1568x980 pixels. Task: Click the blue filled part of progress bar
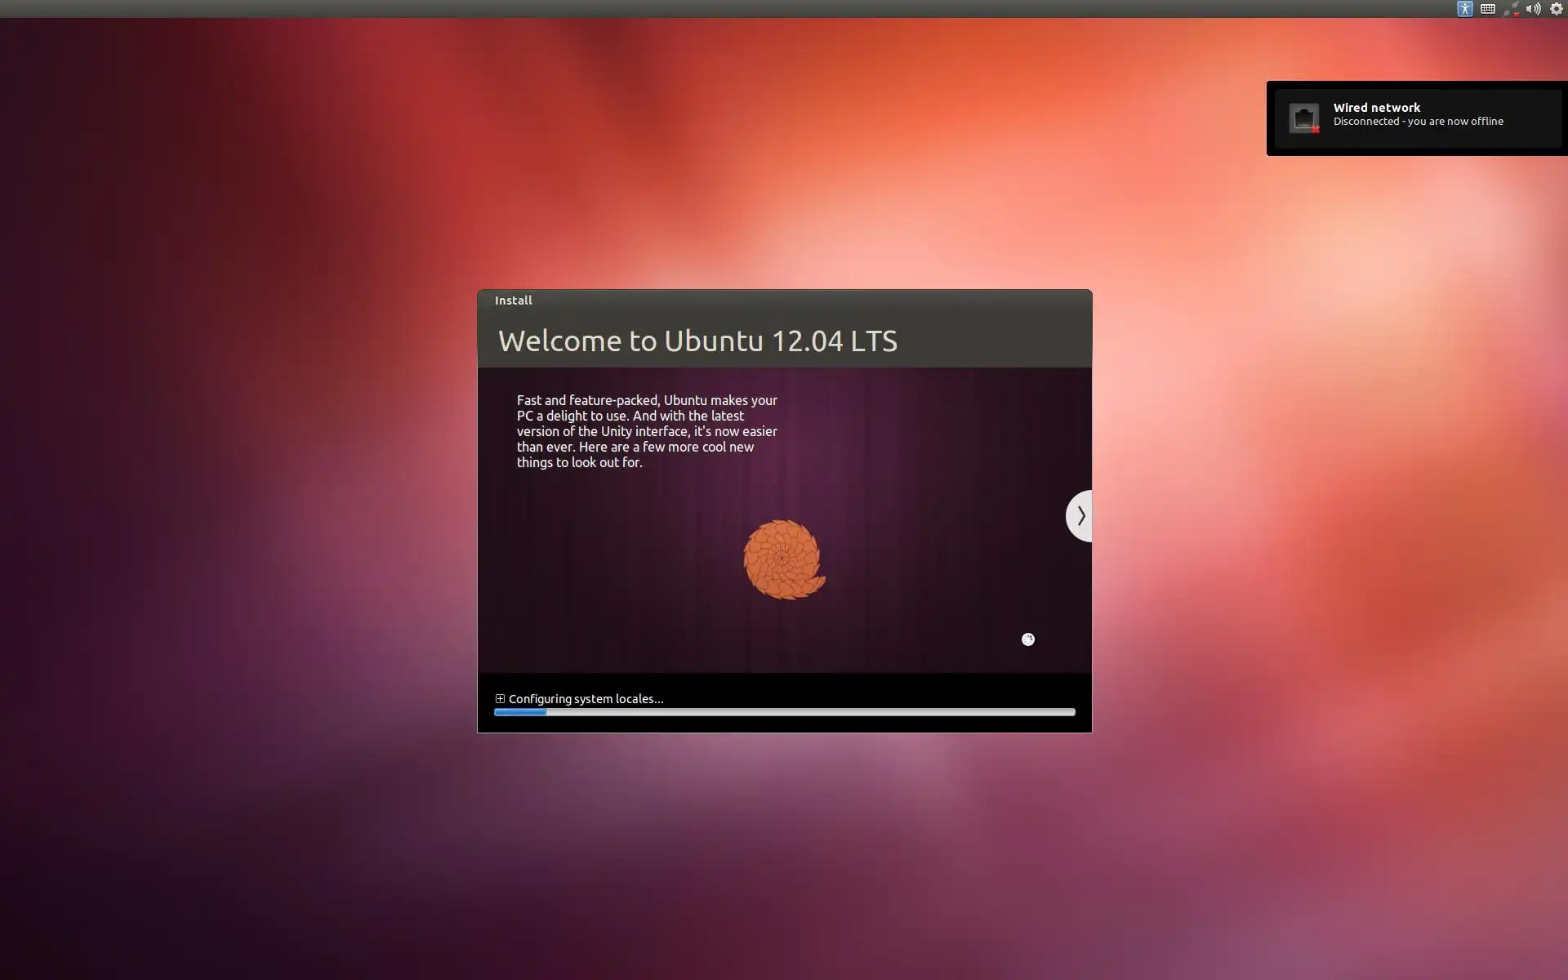click(x=519, y=712)
